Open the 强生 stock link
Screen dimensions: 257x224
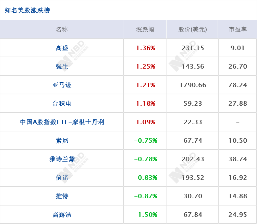pos(62,67)
